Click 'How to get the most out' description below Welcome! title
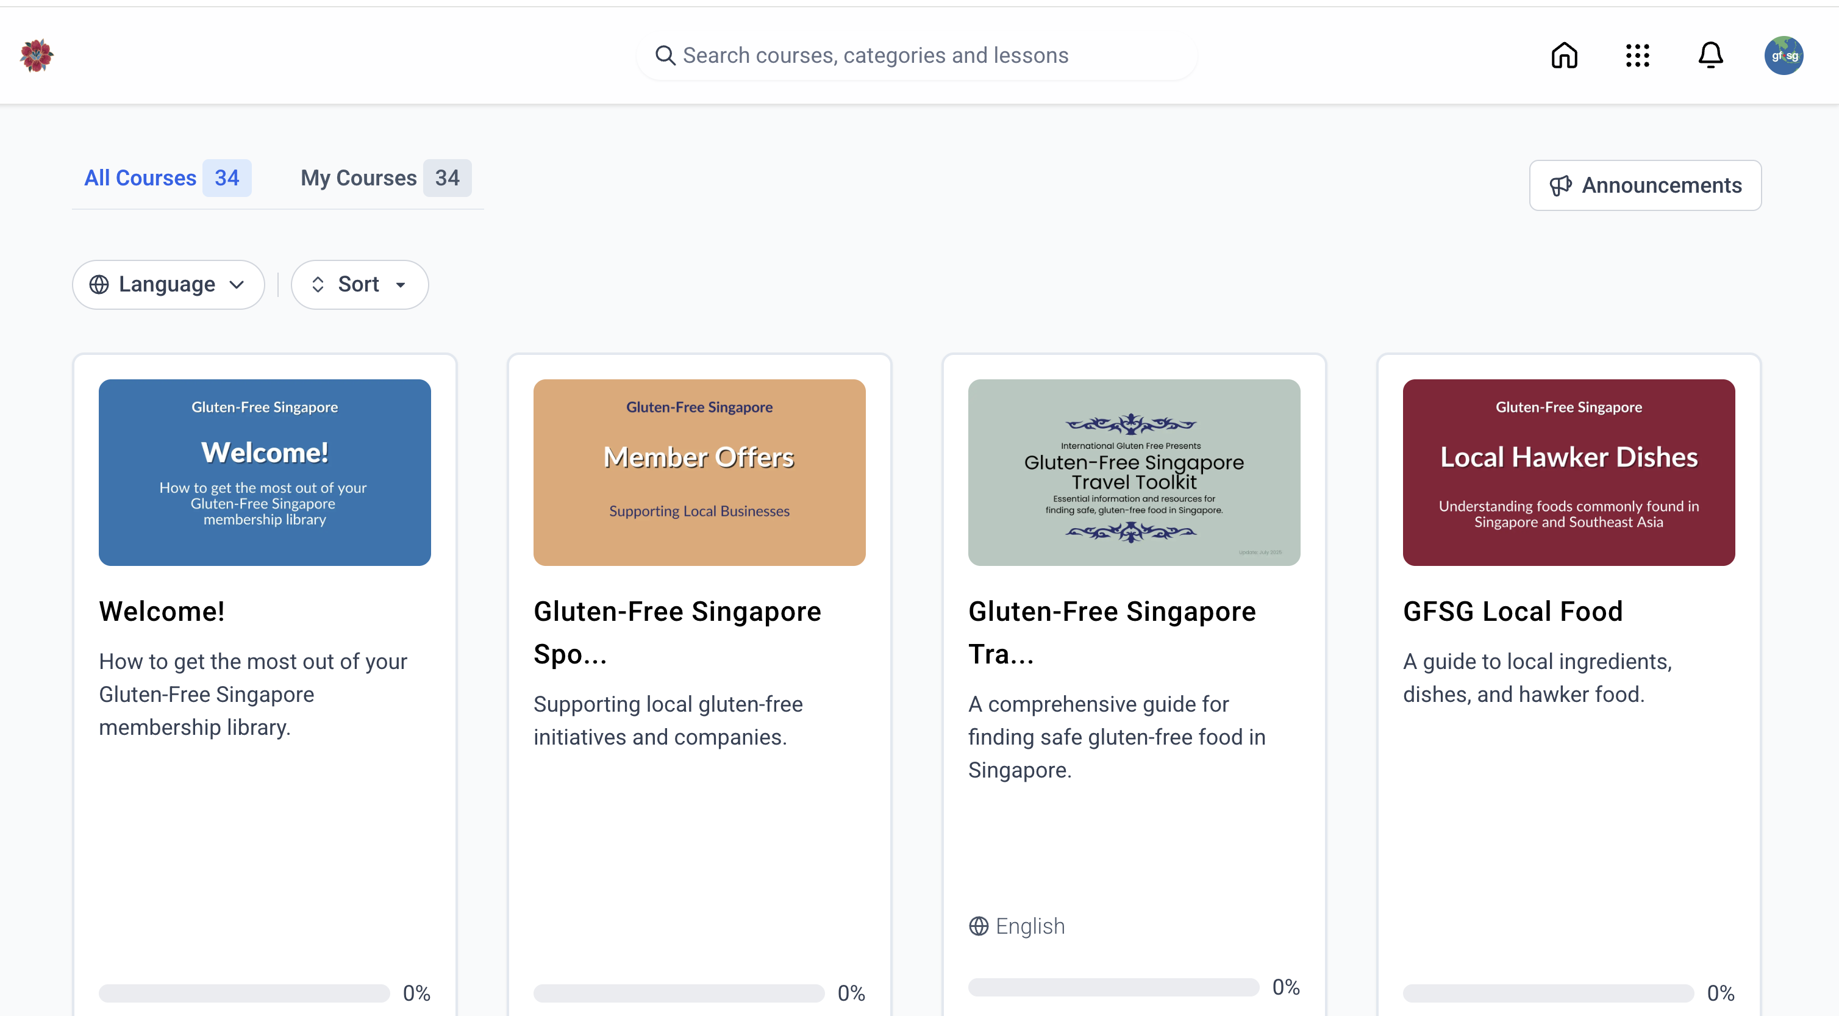Viewport: 1839px width, 1016px height. pos(254,694)
